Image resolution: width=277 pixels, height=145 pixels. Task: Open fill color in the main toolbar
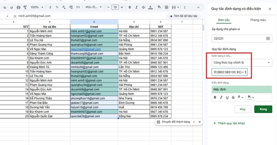point(159,7)
